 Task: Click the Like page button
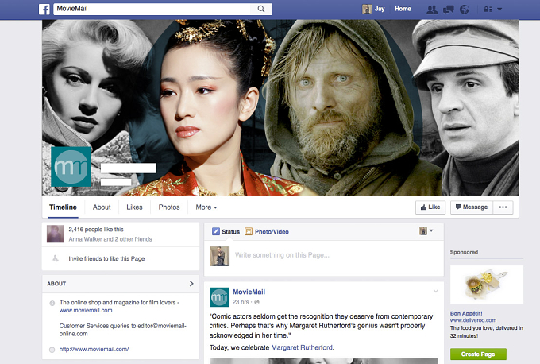[x=430, y=207]
